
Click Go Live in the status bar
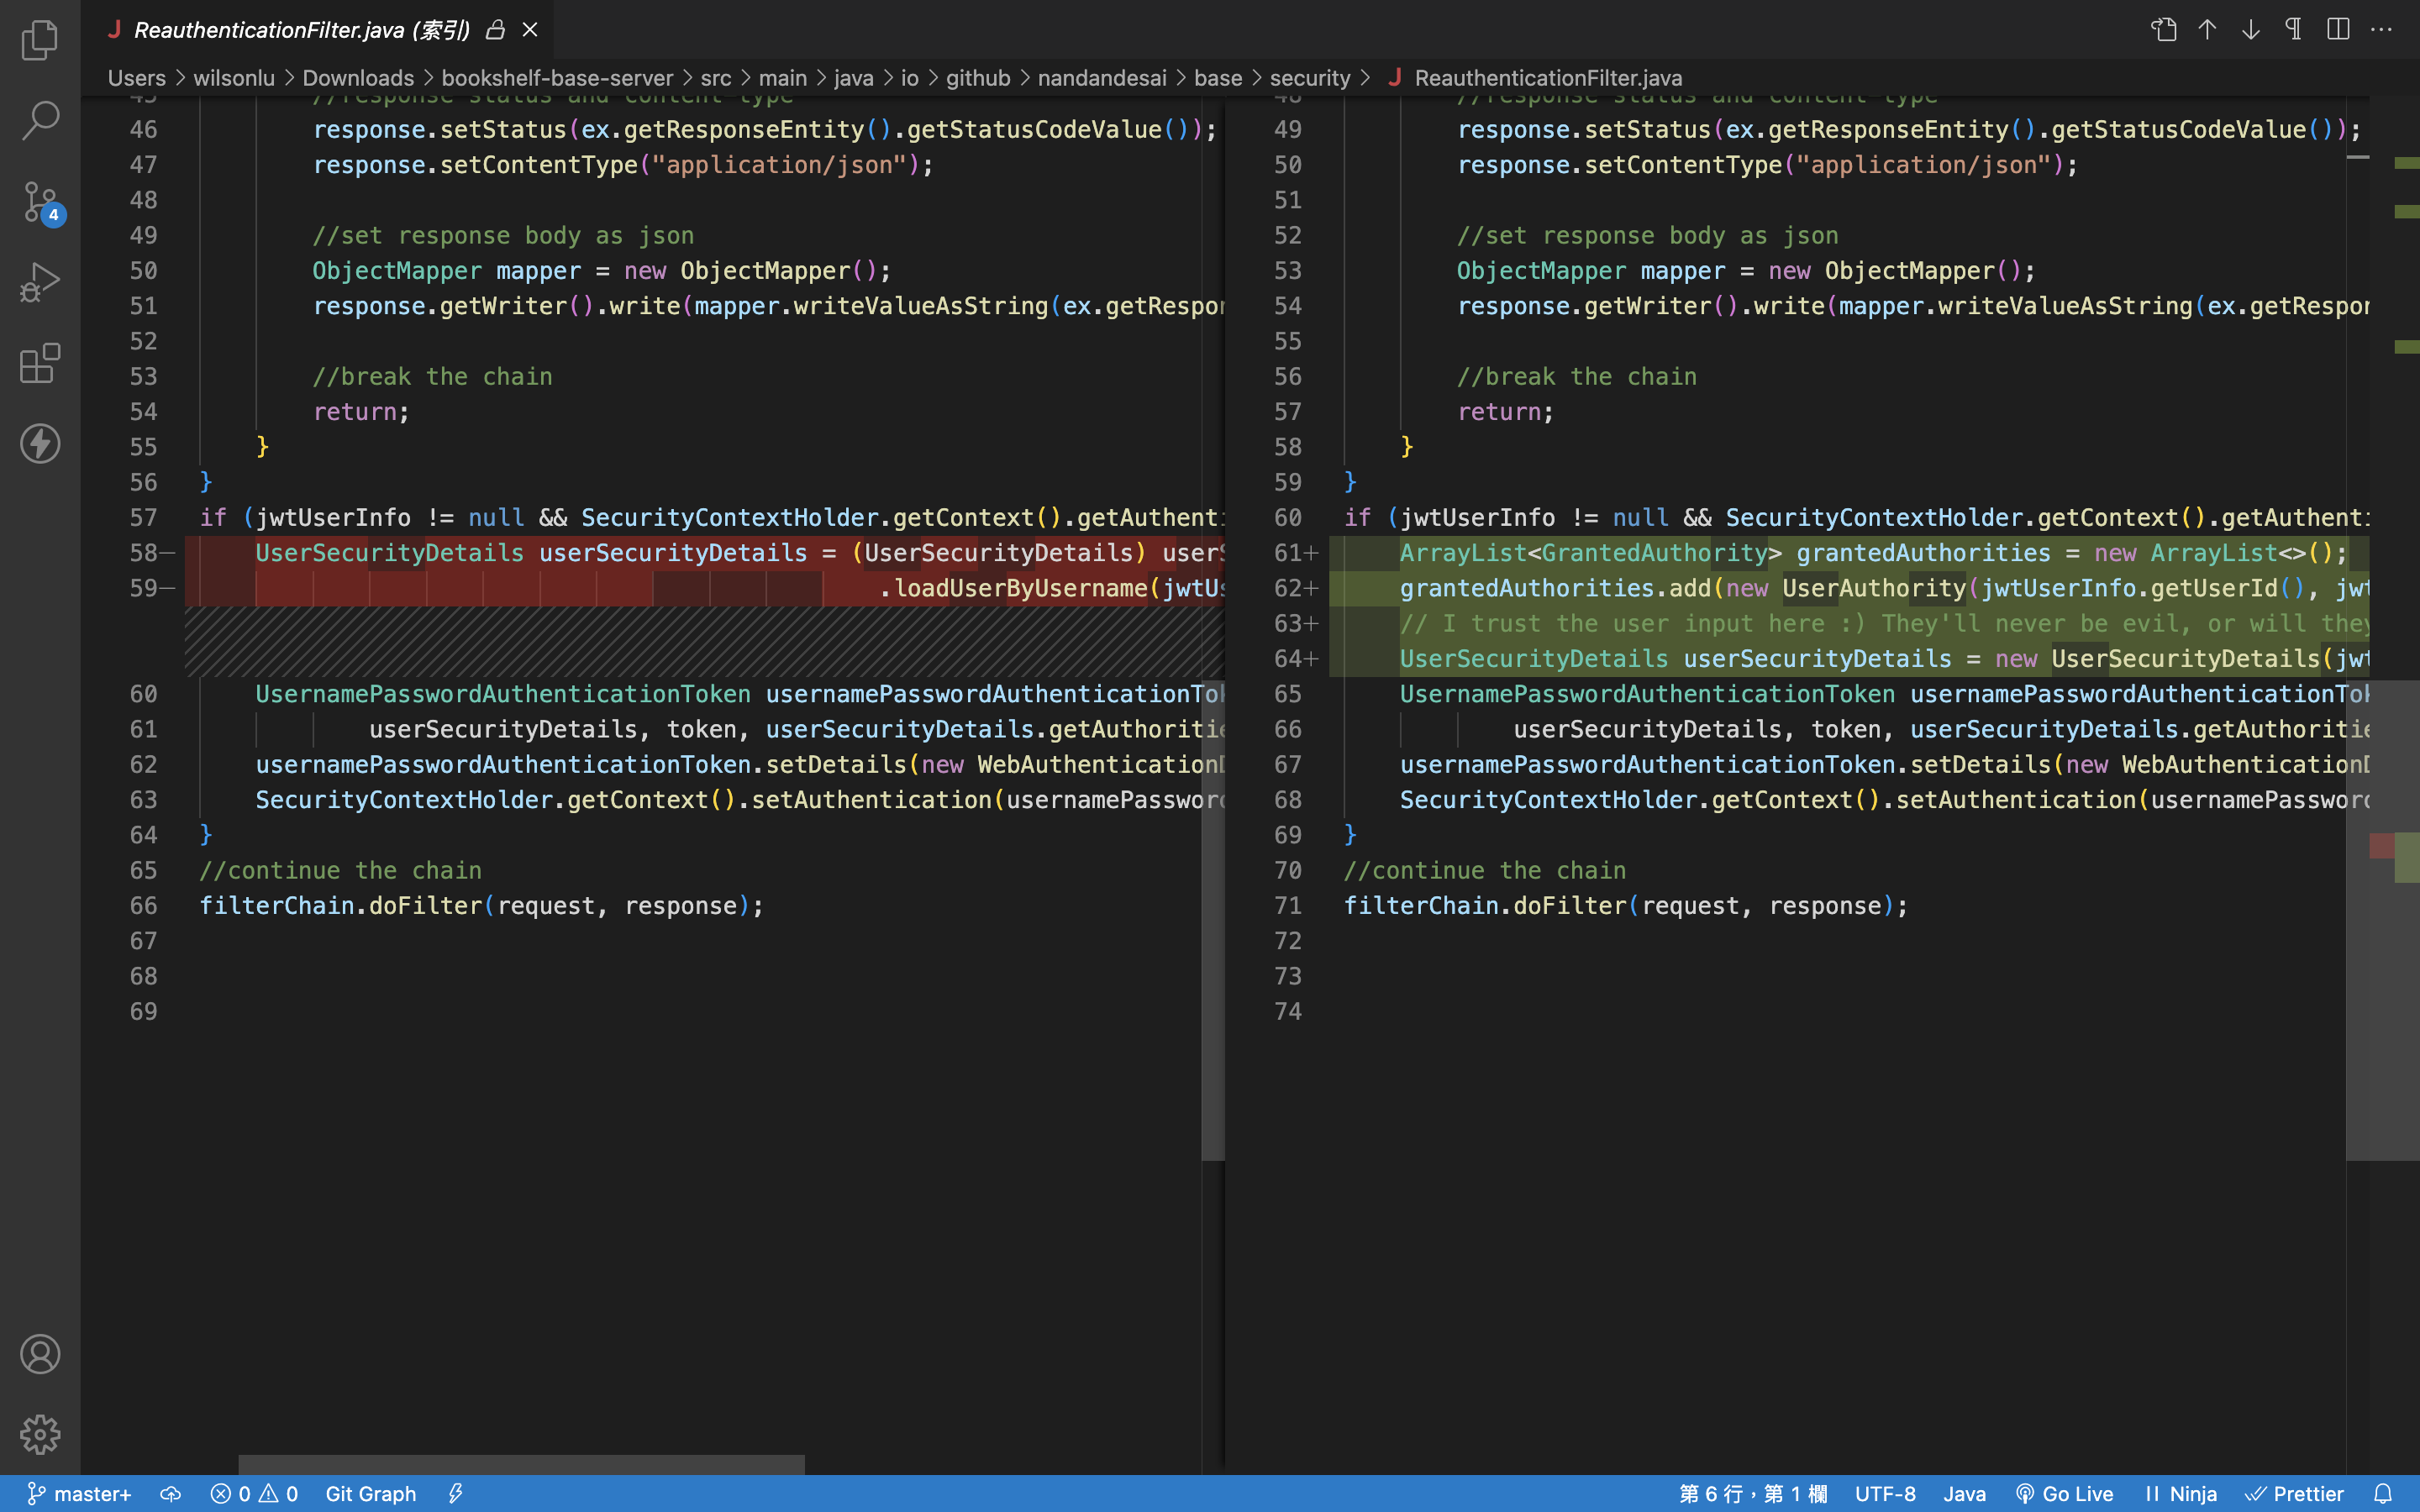pyautogui.click(x=2065, y=1494)
